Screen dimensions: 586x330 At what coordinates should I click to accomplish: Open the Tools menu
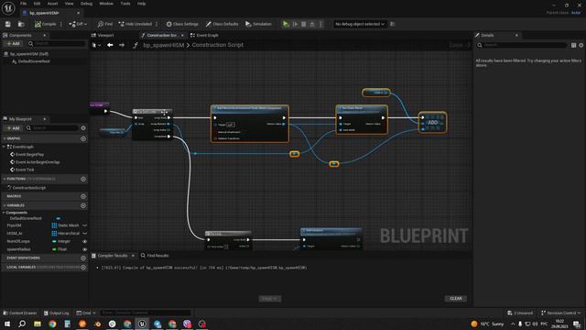pos(125,4)
